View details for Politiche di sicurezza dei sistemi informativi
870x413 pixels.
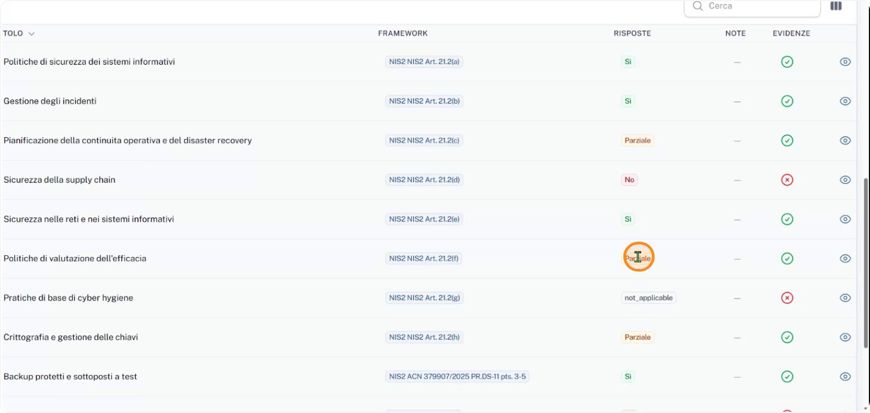pyautogui.click(x=845, y=62)
